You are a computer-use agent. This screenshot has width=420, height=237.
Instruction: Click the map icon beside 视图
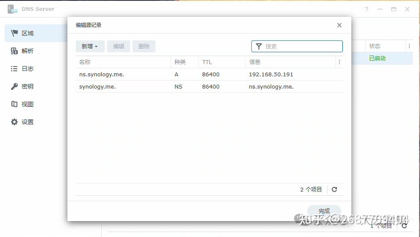point(14,104)
